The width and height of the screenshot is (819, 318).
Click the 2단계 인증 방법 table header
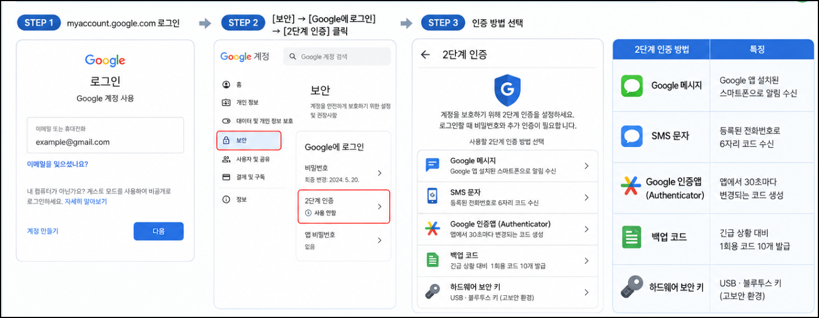[661, 49]
